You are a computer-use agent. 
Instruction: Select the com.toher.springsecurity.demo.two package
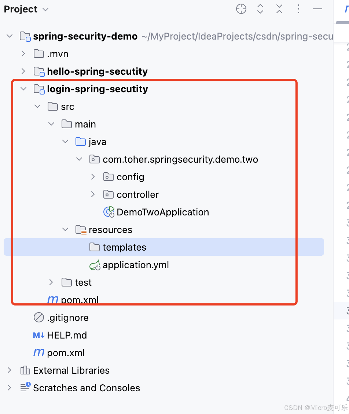(x=180, y=159)
